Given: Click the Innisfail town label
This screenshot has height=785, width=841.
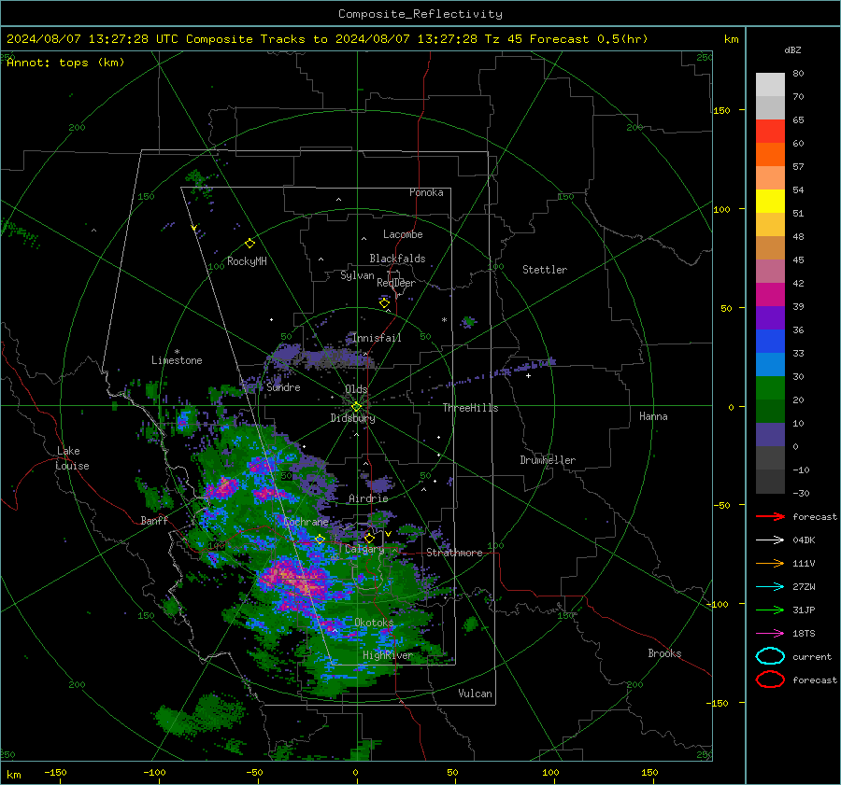Looking at the screenshot, I should [x=377, y=338].
